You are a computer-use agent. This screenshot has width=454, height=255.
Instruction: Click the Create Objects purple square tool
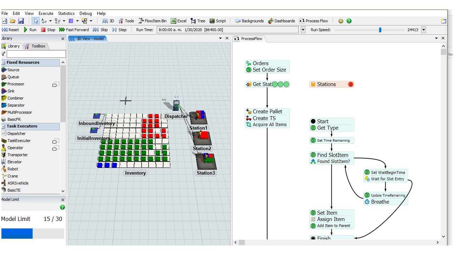pyautogui.click(x=71, y=21)
